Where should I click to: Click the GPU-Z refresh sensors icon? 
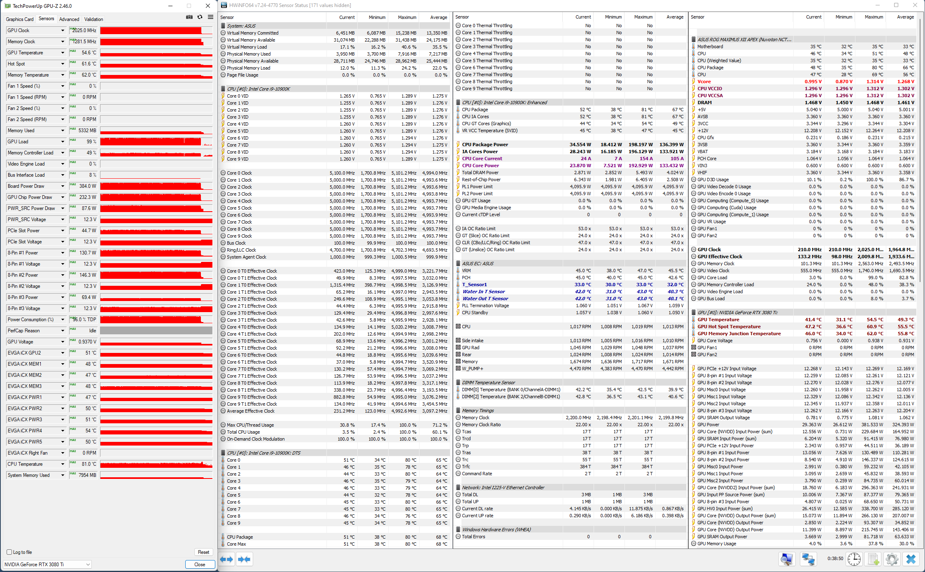[x=200, y=17]
